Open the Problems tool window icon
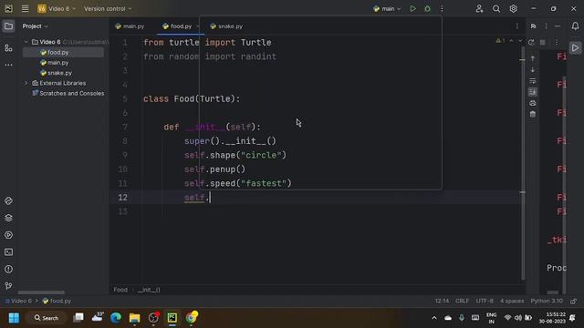The height and width of the screenshot is (328, 584). point(8,270)
